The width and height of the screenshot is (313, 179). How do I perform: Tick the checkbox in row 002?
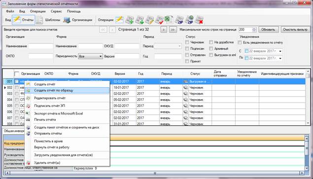[17, 87]
